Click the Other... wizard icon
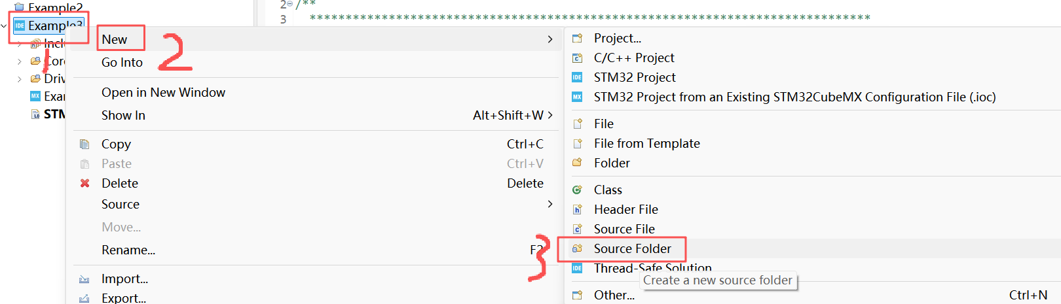This screenshot has height=304, width=1061. (x=577, y=295)
